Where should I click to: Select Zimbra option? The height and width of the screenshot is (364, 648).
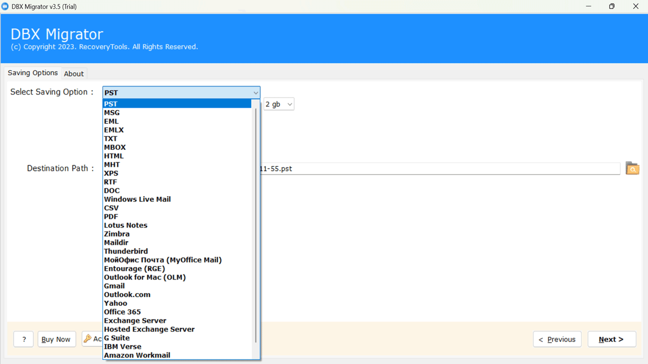click(177, 234)
